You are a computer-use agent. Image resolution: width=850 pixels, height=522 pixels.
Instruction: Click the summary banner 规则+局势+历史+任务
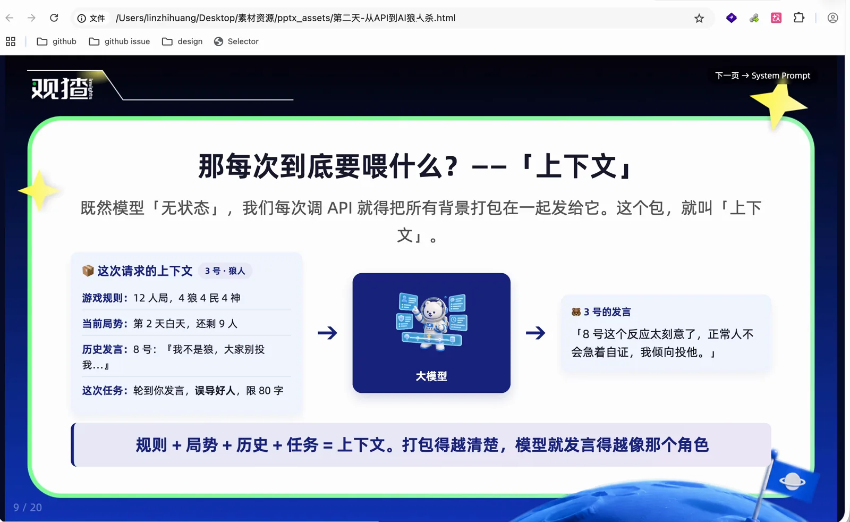[422, 445]
